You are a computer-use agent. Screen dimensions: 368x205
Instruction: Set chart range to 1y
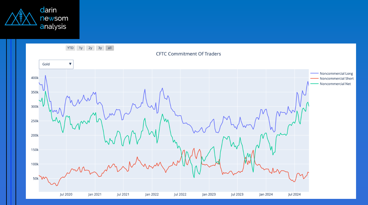coord(81,48)
